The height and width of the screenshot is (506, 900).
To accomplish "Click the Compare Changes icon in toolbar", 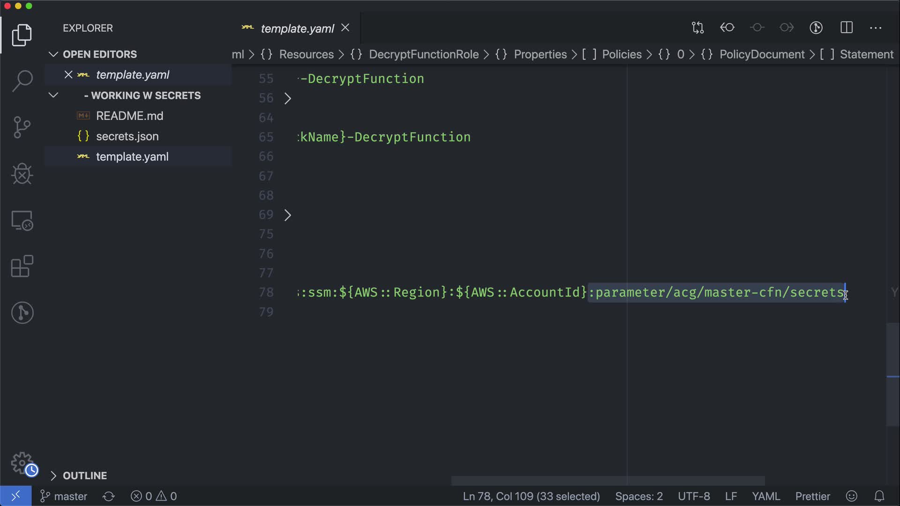I will coord(697,28).
